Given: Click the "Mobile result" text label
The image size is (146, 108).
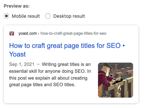Looking at the screenshot, I should (26, 16).
